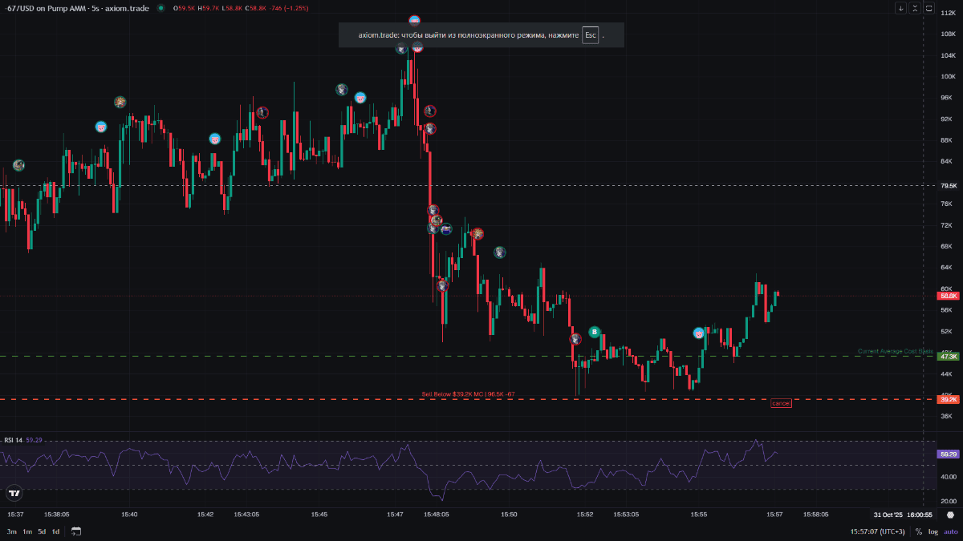963x541 pixels.
Task: Select the 1d time range
Action: point(55,531)
